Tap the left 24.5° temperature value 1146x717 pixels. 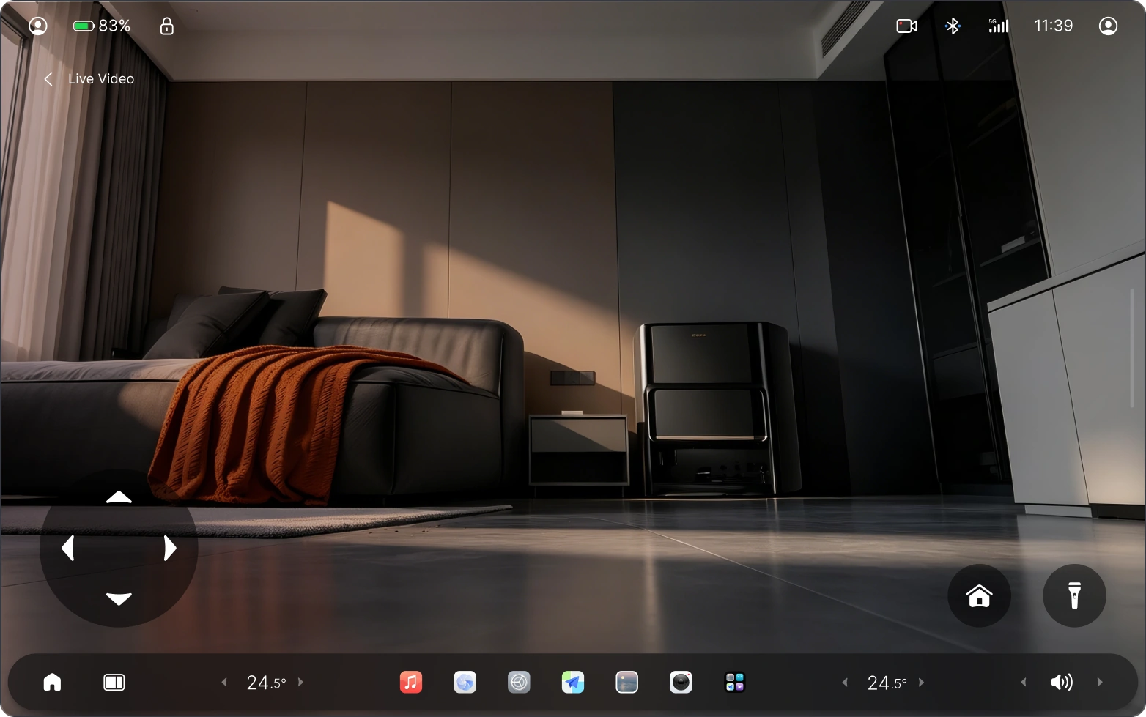pyautogui.click(x=266, y=683)
